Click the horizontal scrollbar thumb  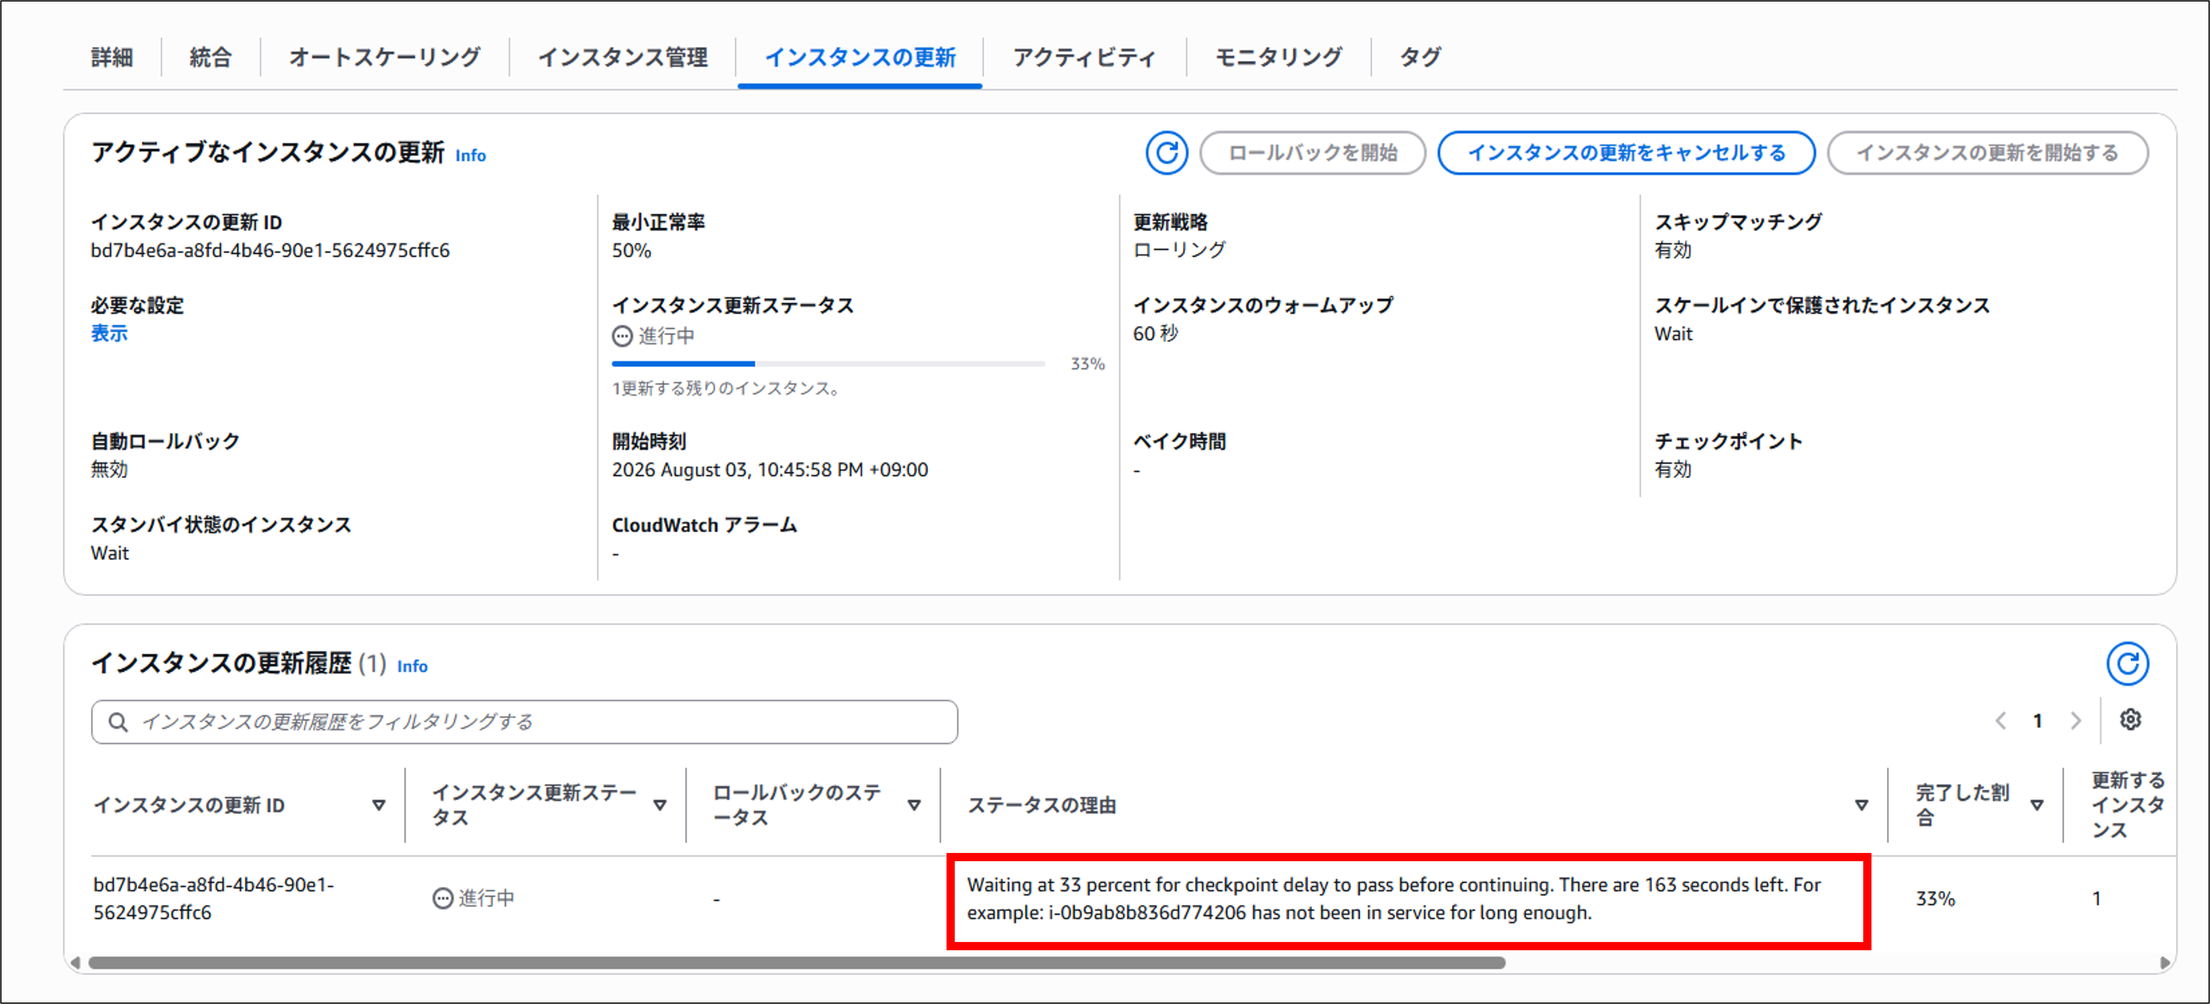click(x=797, y=963)
